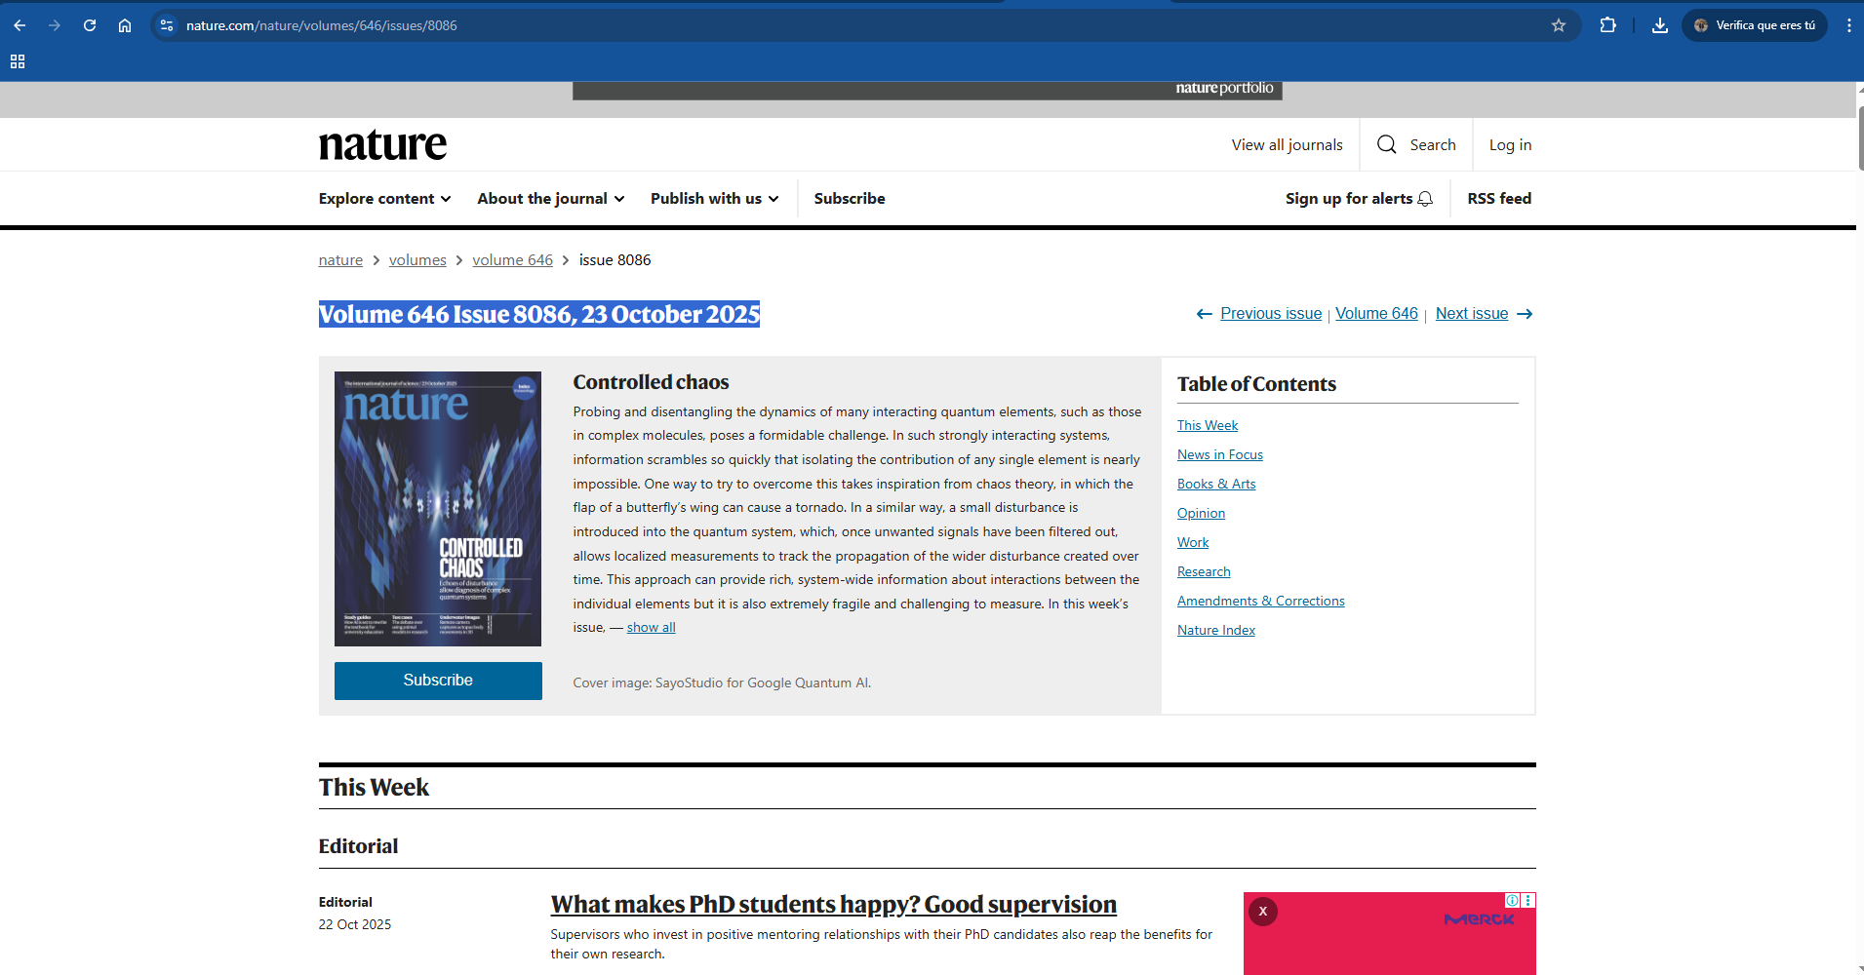Click the Controlled Chaos cover thumbnail
The width and height of the screenshot is (1864, 975).
[x=437, y=508]
